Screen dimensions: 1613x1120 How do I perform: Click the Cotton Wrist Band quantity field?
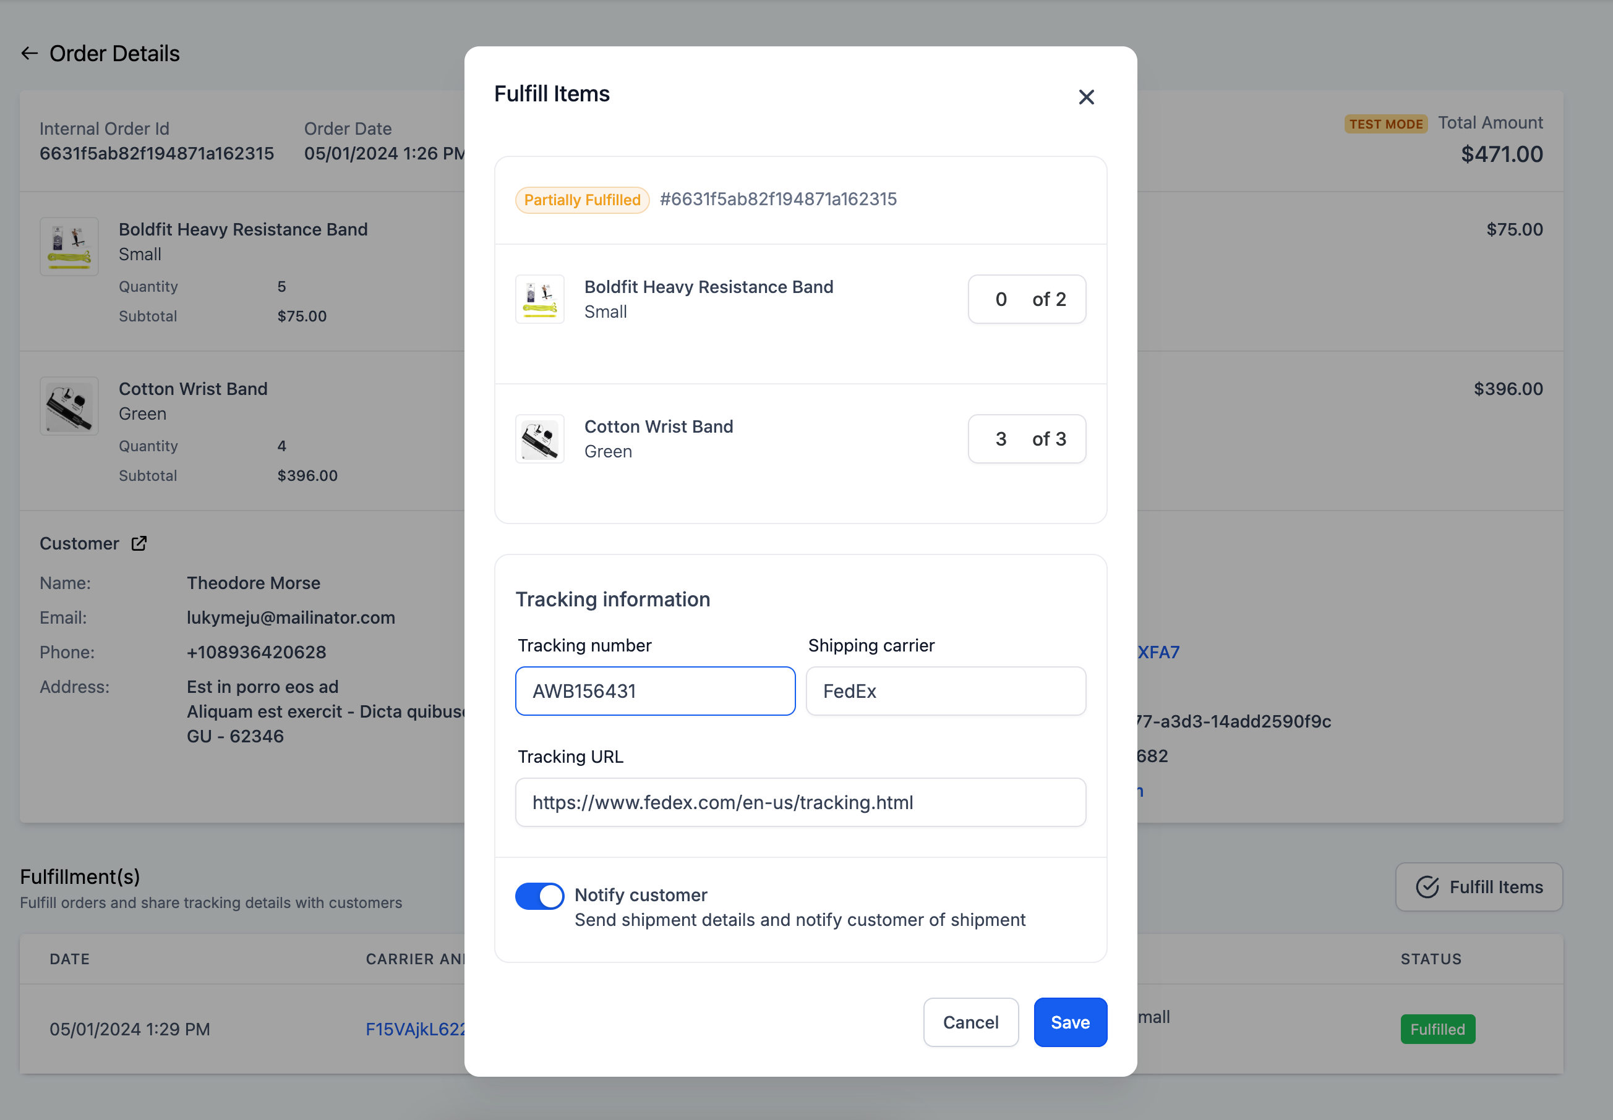click(x=999, y=438)
